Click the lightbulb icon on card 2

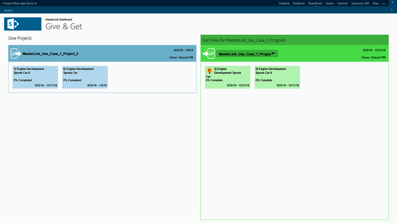(x=210, y=70)
